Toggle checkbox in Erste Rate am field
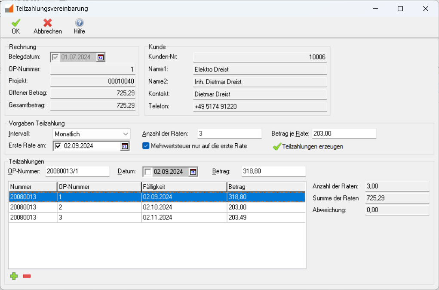Image resolution: width=439 pixels, height=290 pixels. (58, 146)
